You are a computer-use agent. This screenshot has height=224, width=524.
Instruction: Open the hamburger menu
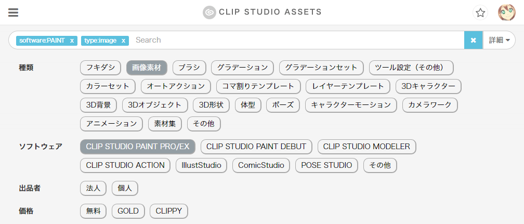[x=14, y=12]
